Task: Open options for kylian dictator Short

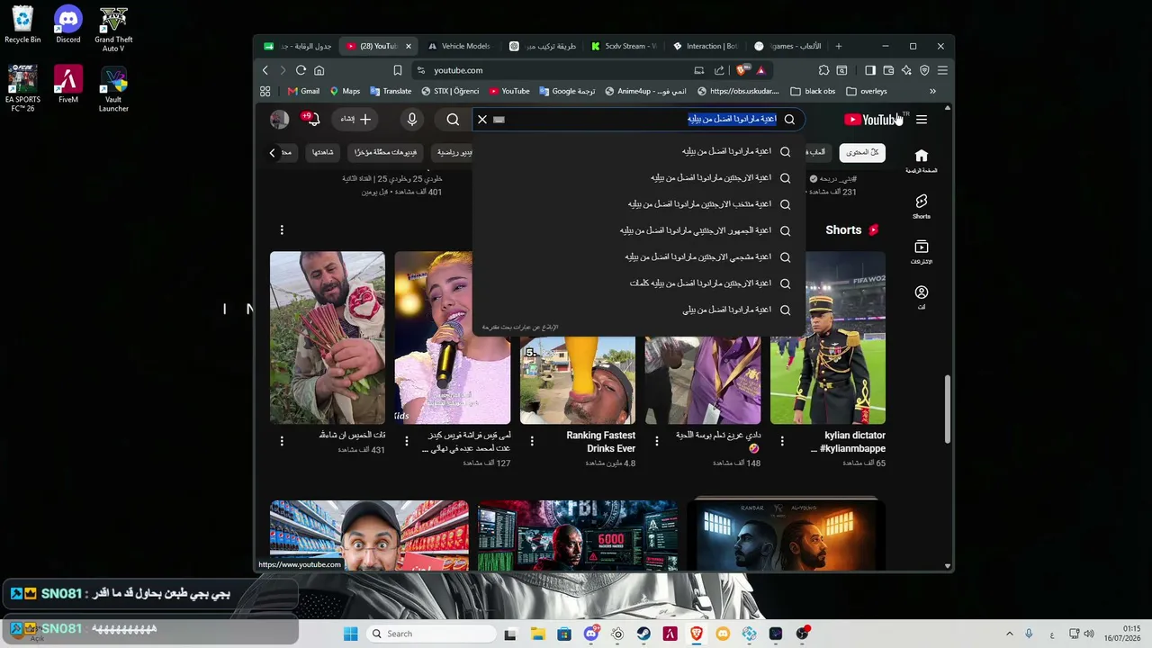Action: (x=782, y=441)
